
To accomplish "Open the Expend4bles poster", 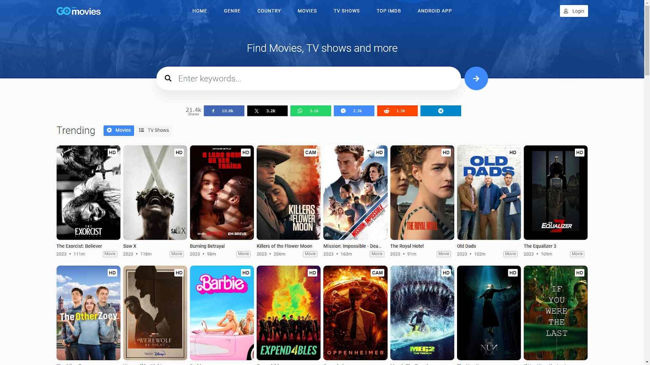I will pos(288,313).
